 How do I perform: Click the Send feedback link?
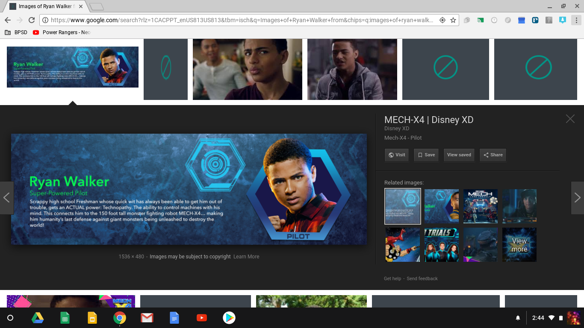click(x=422, y=278)
